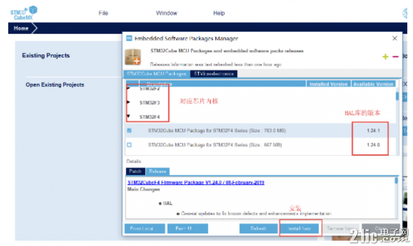Click the package box icon in dialog header
413x246 pixels.
pyautogui.click(x=133, y=57)
